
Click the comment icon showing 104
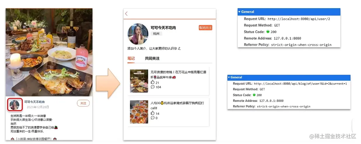[x=153, y=87]
